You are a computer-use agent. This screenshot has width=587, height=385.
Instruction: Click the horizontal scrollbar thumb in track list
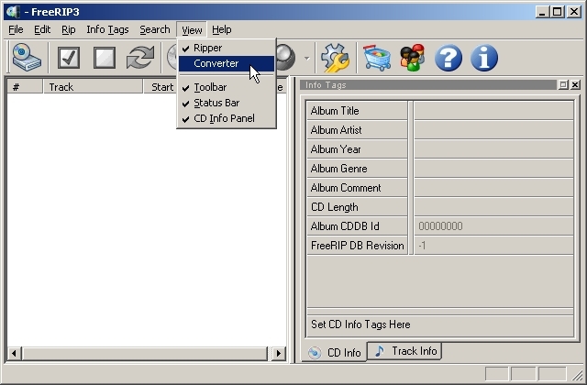coord(145,353)
